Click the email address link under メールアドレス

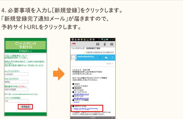[81, 94]
